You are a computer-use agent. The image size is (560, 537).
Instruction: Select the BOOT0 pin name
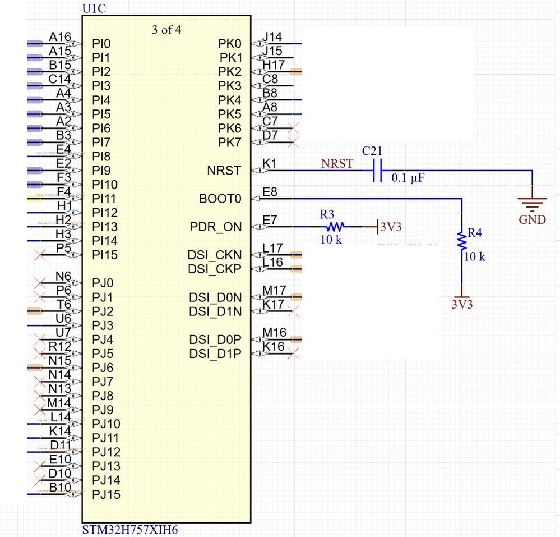[x=220, y=199]
